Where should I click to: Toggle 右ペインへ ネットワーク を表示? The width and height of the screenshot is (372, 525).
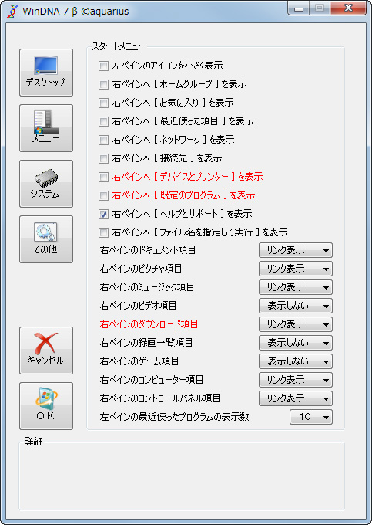click(x=103, y=140)
